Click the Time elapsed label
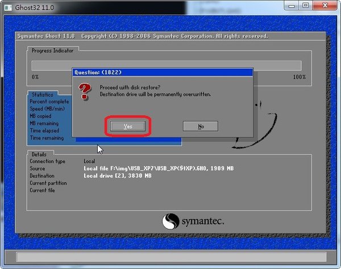The width and height of the screenshot is (341, 269). pyautogui.click(x=44, y=131)
